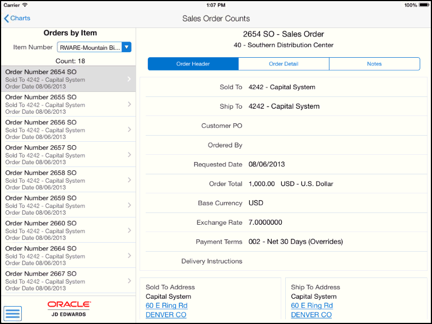Click the Requested Date value 08/06/2013
Screen dimensions: 432x324
(x=267, y=164)
